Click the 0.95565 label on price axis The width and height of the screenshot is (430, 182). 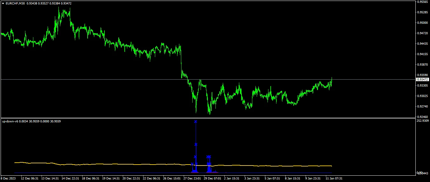422,2
